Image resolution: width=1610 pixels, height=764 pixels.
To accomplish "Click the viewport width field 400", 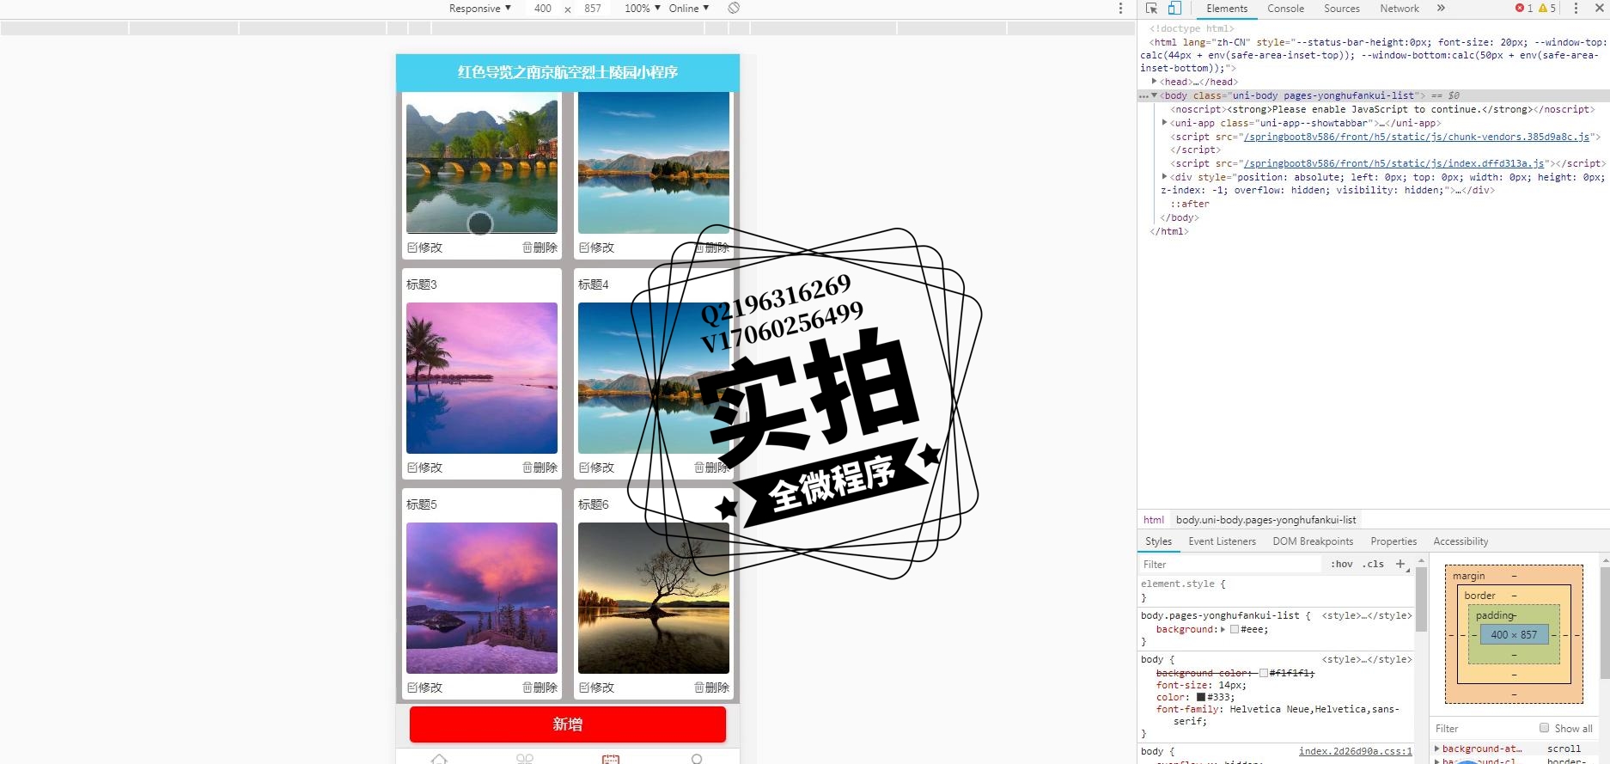I will click(x=543, y=9).
